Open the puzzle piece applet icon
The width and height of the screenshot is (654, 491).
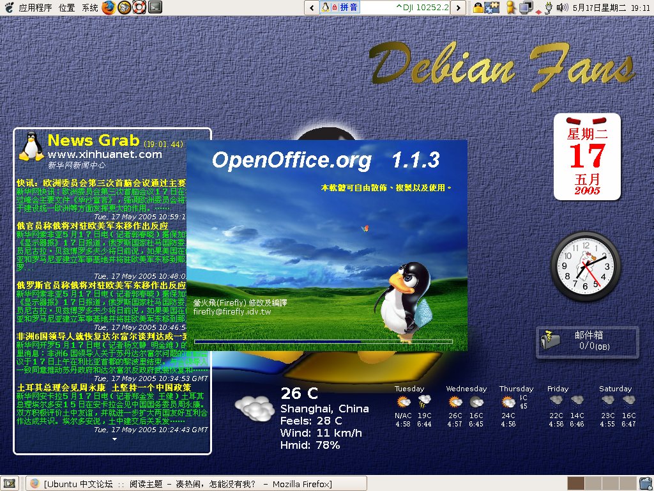pyautogui.click(x=492, y=7)
